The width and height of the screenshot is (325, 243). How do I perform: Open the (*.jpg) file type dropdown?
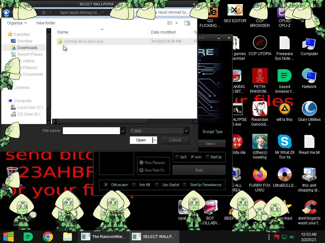186,131
